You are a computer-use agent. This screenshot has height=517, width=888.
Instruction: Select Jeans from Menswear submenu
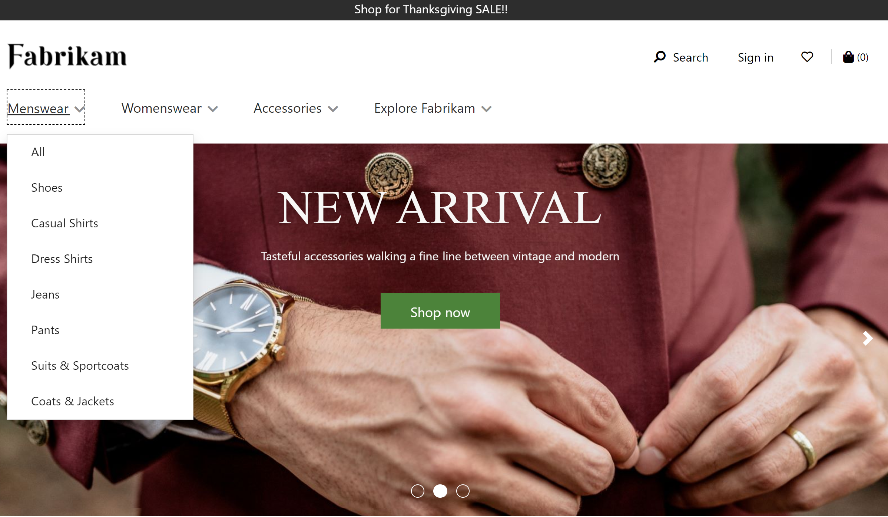45,294
